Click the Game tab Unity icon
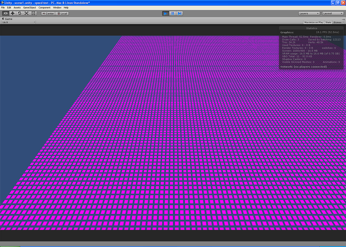 3,19
